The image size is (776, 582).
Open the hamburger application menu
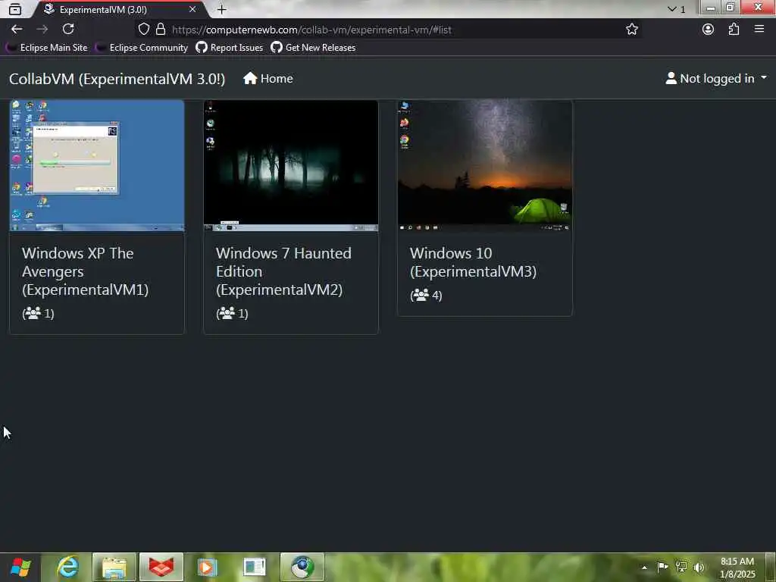[759, 30]
